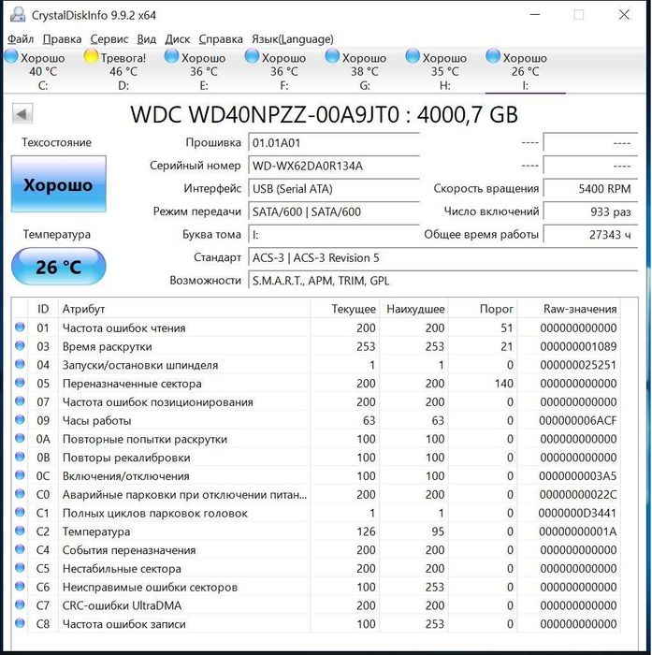This screenshot has height=655, width=652.
Task: Click status icon of row 03 Время раскрутки
Action: pyautogui.click(x=20, y=345)
